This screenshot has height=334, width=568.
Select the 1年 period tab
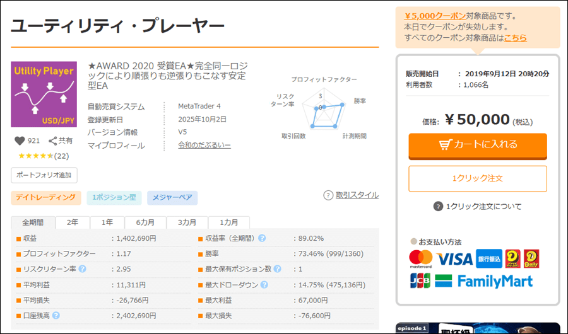[107, 222]
